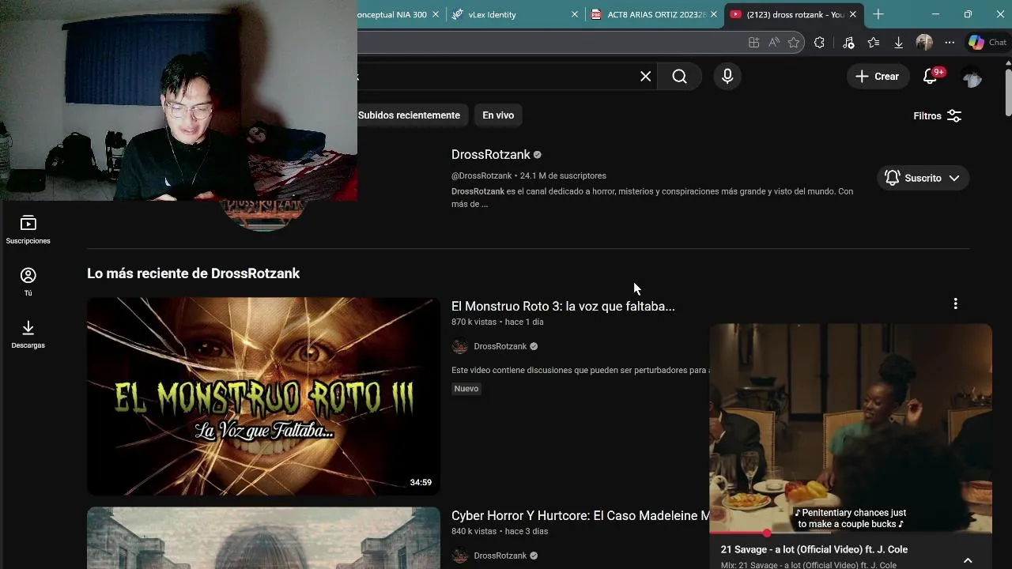Open DrossRotzank channel link under Cyber Horror

pyautogui.click(x=500, y=556)
